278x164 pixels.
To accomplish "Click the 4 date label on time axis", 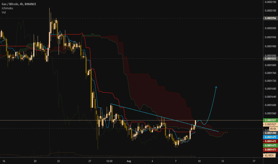I will pos(152,161).
